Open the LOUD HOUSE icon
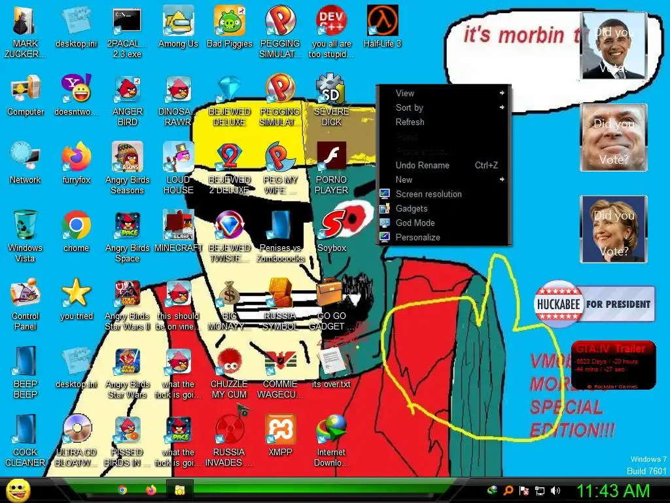This screenshot has height=503, width=670. point(178,168)
